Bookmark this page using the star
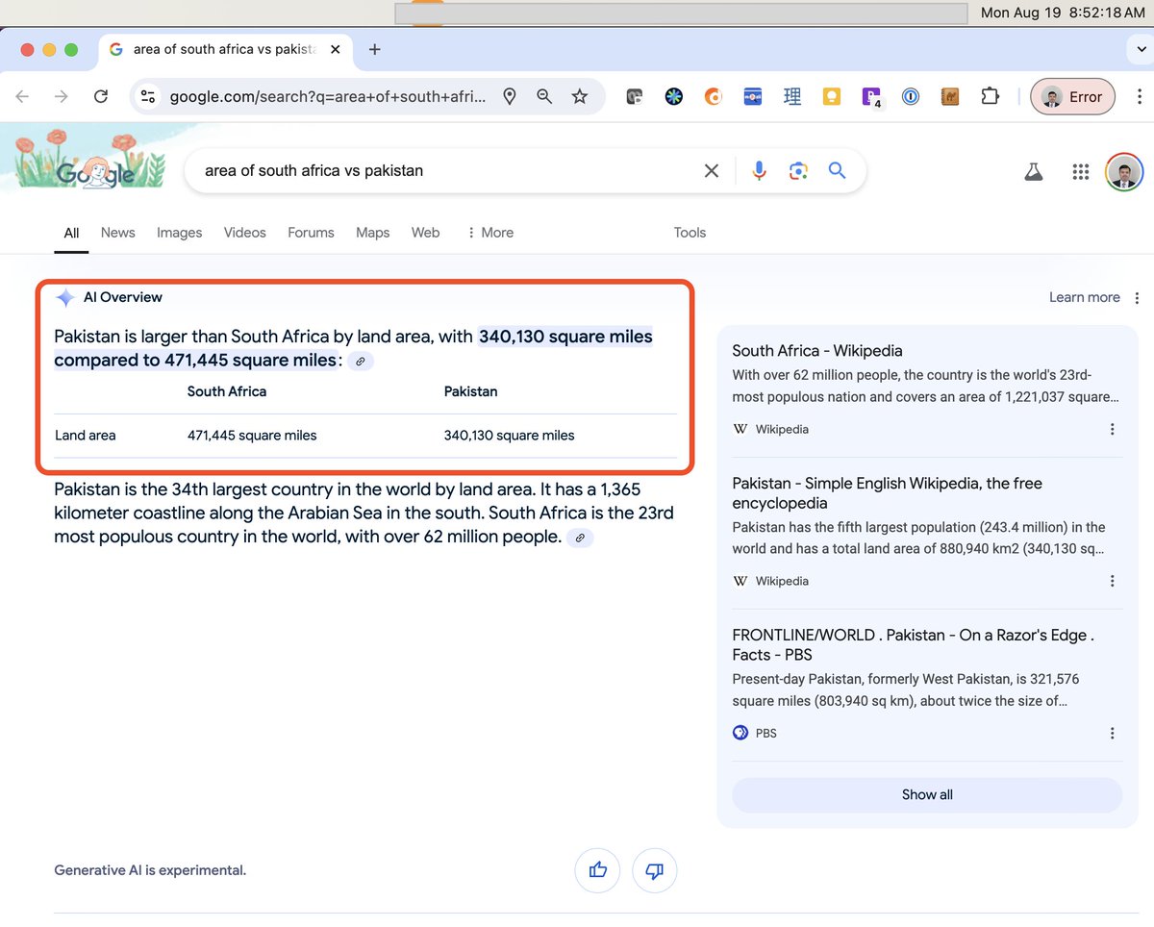 click(580, 96)
